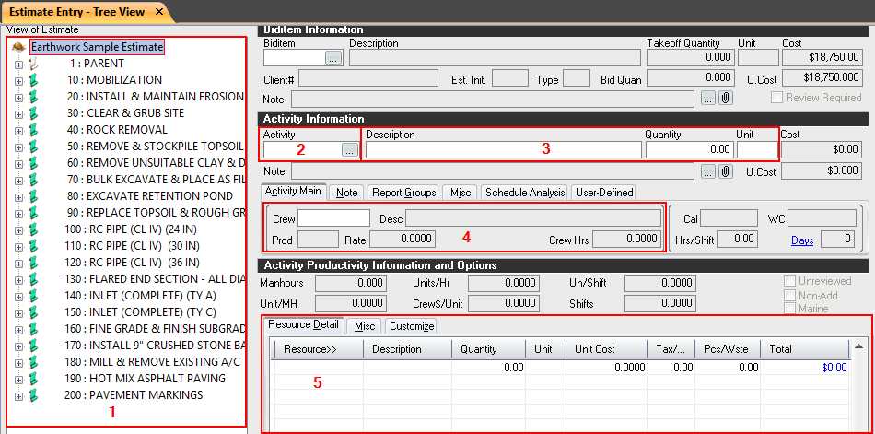Expand the 140 : INLET (COMPLETE) (TY A) node
Image resolution: width=875 pixels, height=434 pixels.
click(18, 296)
